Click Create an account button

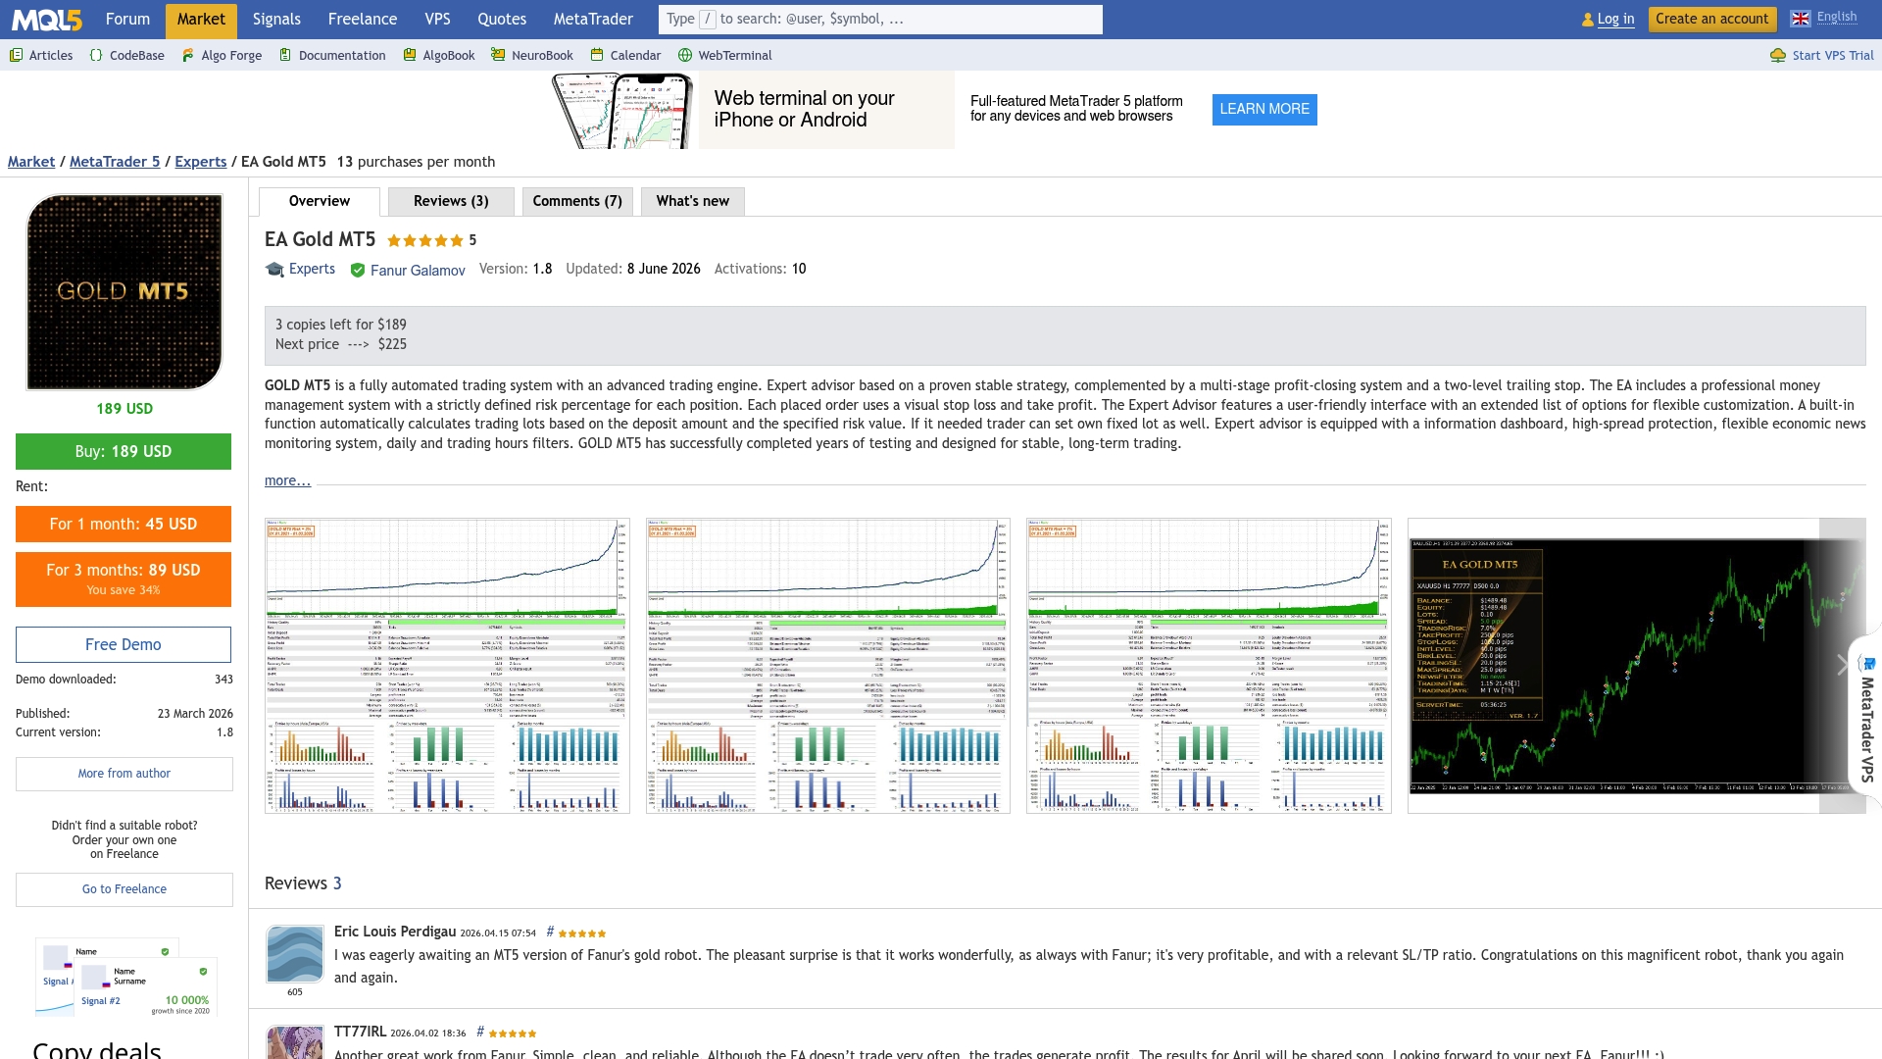point(1712,19)
